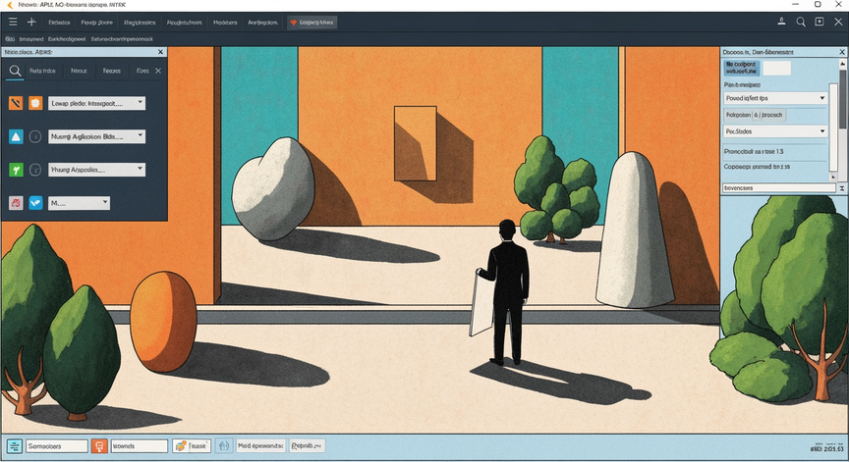
Task: Click the right panel text row ending in '1.3'
Action: click(754, 152)
